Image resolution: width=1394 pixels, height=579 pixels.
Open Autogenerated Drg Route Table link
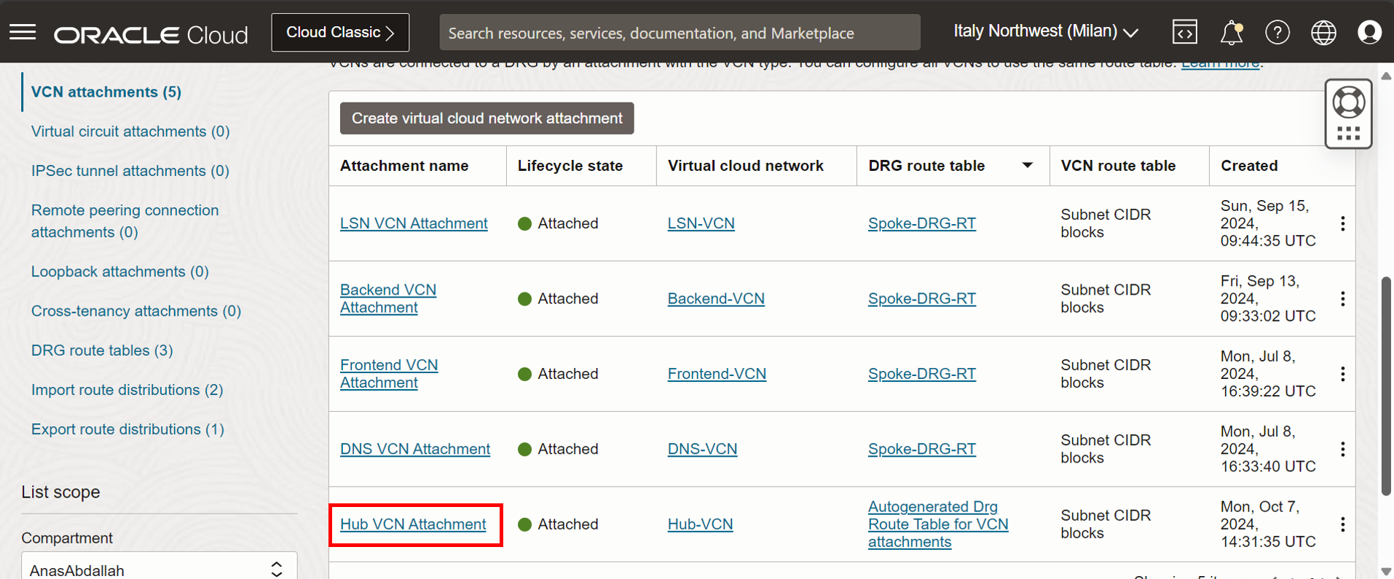click(x=938, y=524)
